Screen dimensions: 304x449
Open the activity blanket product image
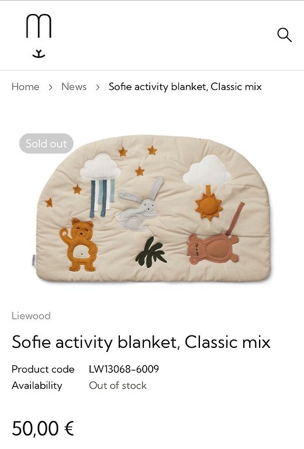tap(153, 209)
